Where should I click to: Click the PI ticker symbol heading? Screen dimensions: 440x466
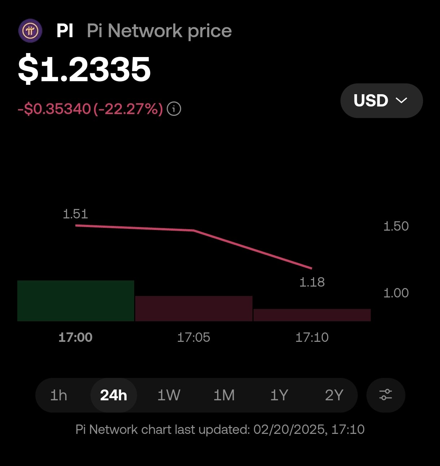65,31
